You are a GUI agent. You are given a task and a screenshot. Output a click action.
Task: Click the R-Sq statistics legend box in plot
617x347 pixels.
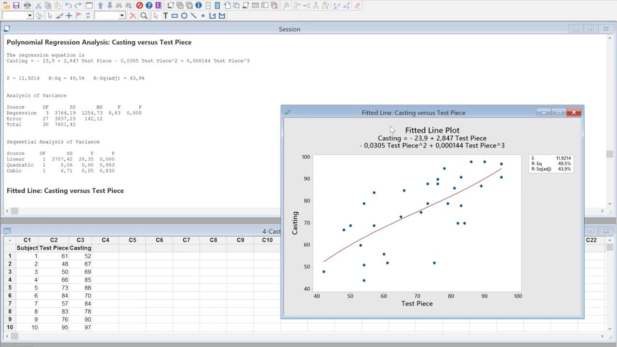pos(551,163)
